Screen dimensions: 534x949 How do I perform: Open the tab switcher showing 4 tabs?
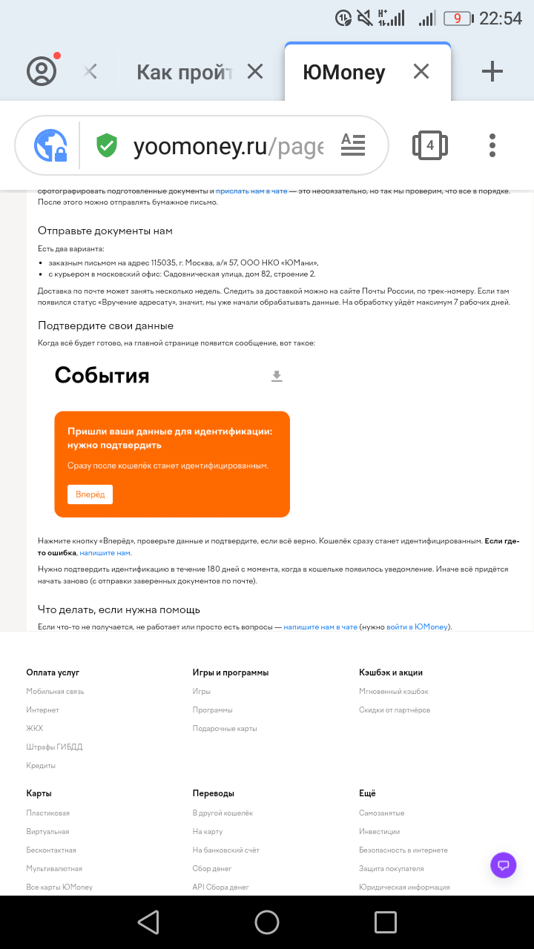[430, 145]
